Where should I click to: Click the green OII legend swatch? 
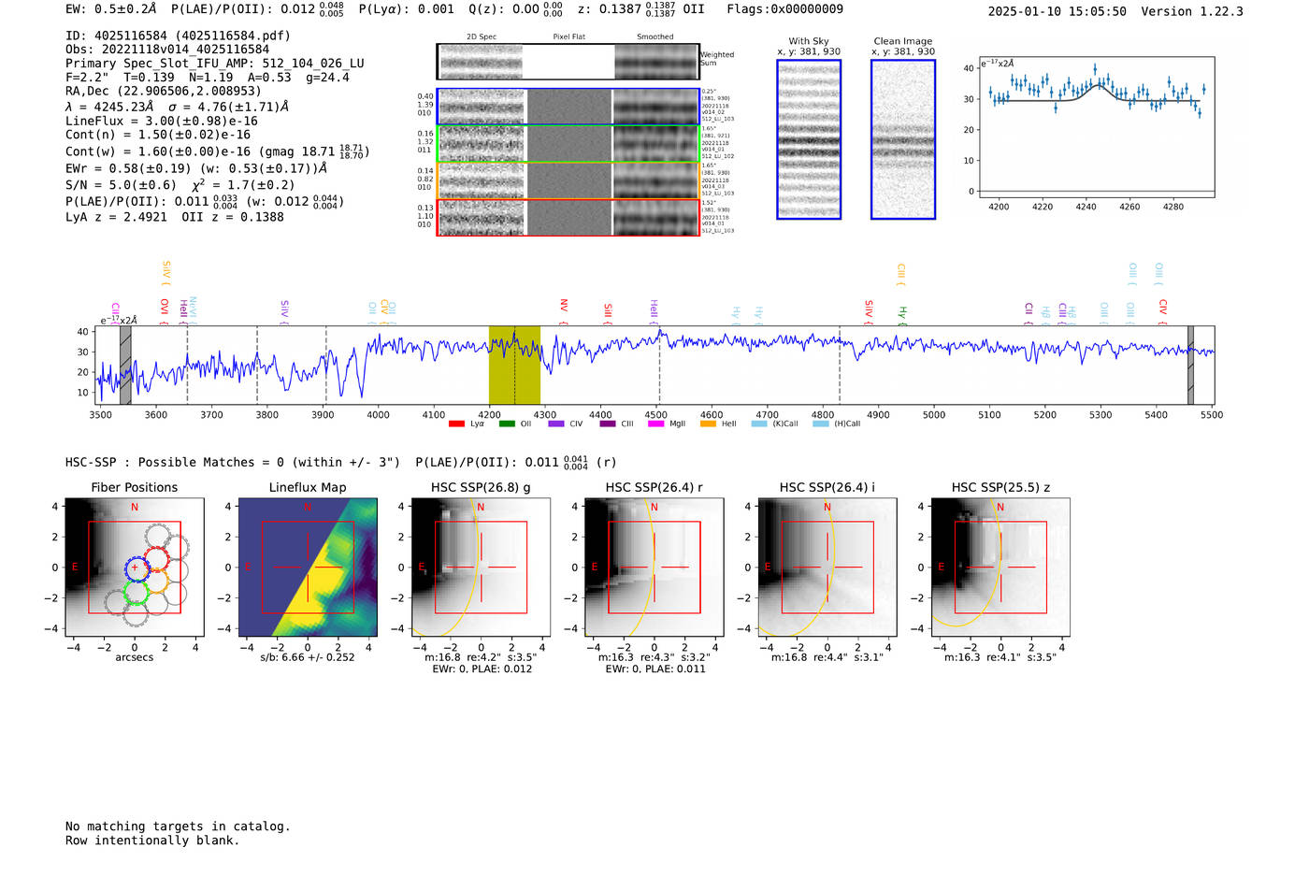[507, 424]
